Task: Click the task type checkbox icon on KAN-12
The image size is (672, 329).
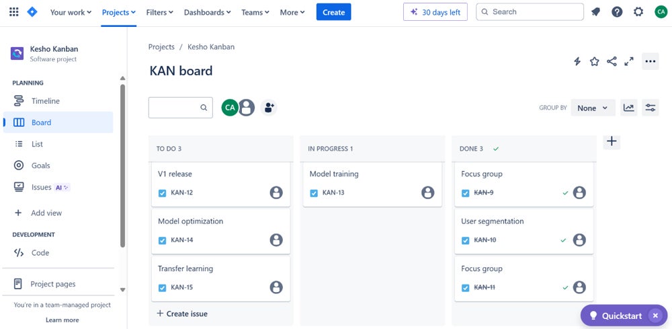Action: 162,193
